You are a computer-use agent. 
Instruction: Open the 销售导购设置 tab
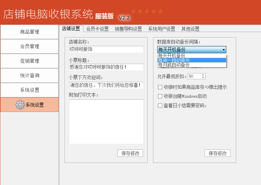[x=128, y=29]
